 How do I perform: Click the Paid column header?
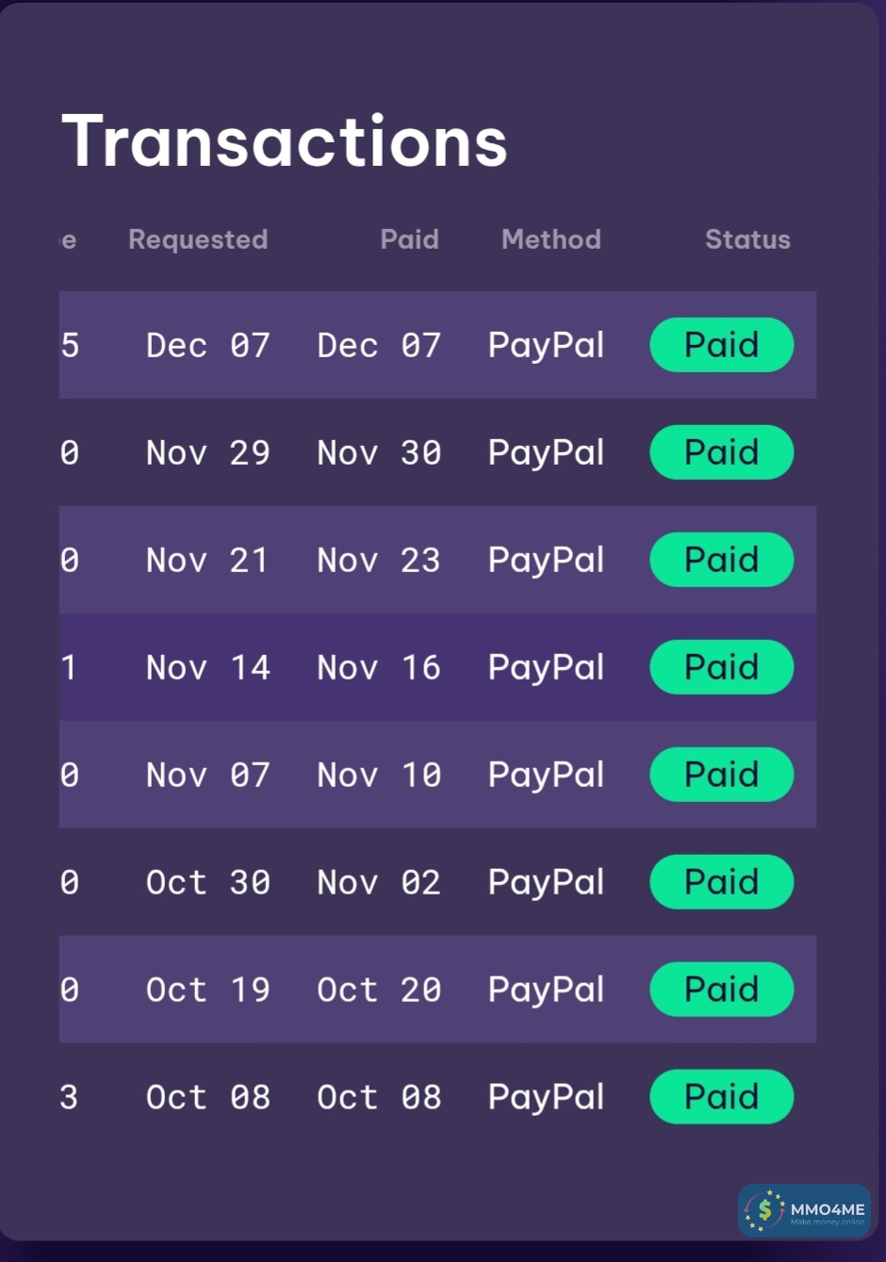coord(409,239)
